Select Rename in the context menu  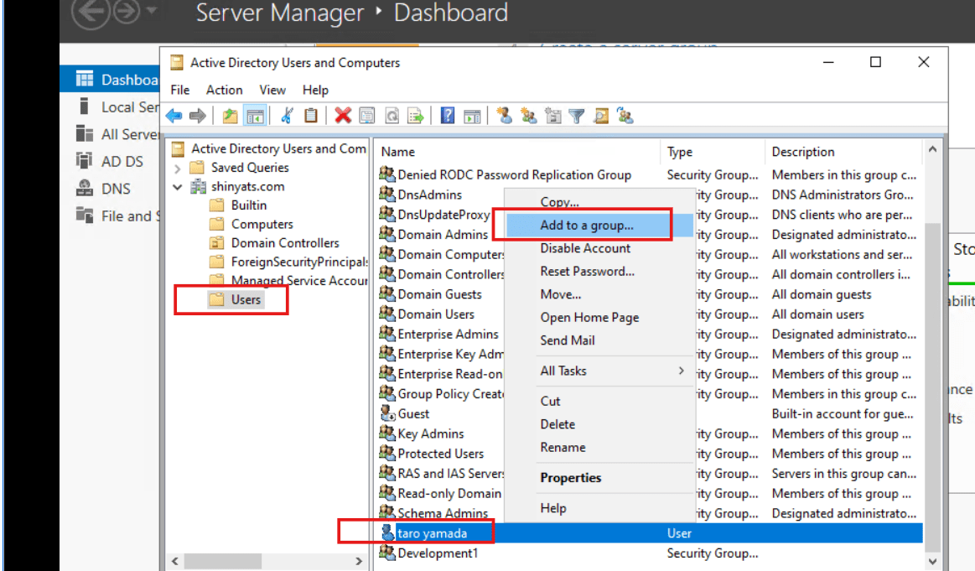[563, 447]
